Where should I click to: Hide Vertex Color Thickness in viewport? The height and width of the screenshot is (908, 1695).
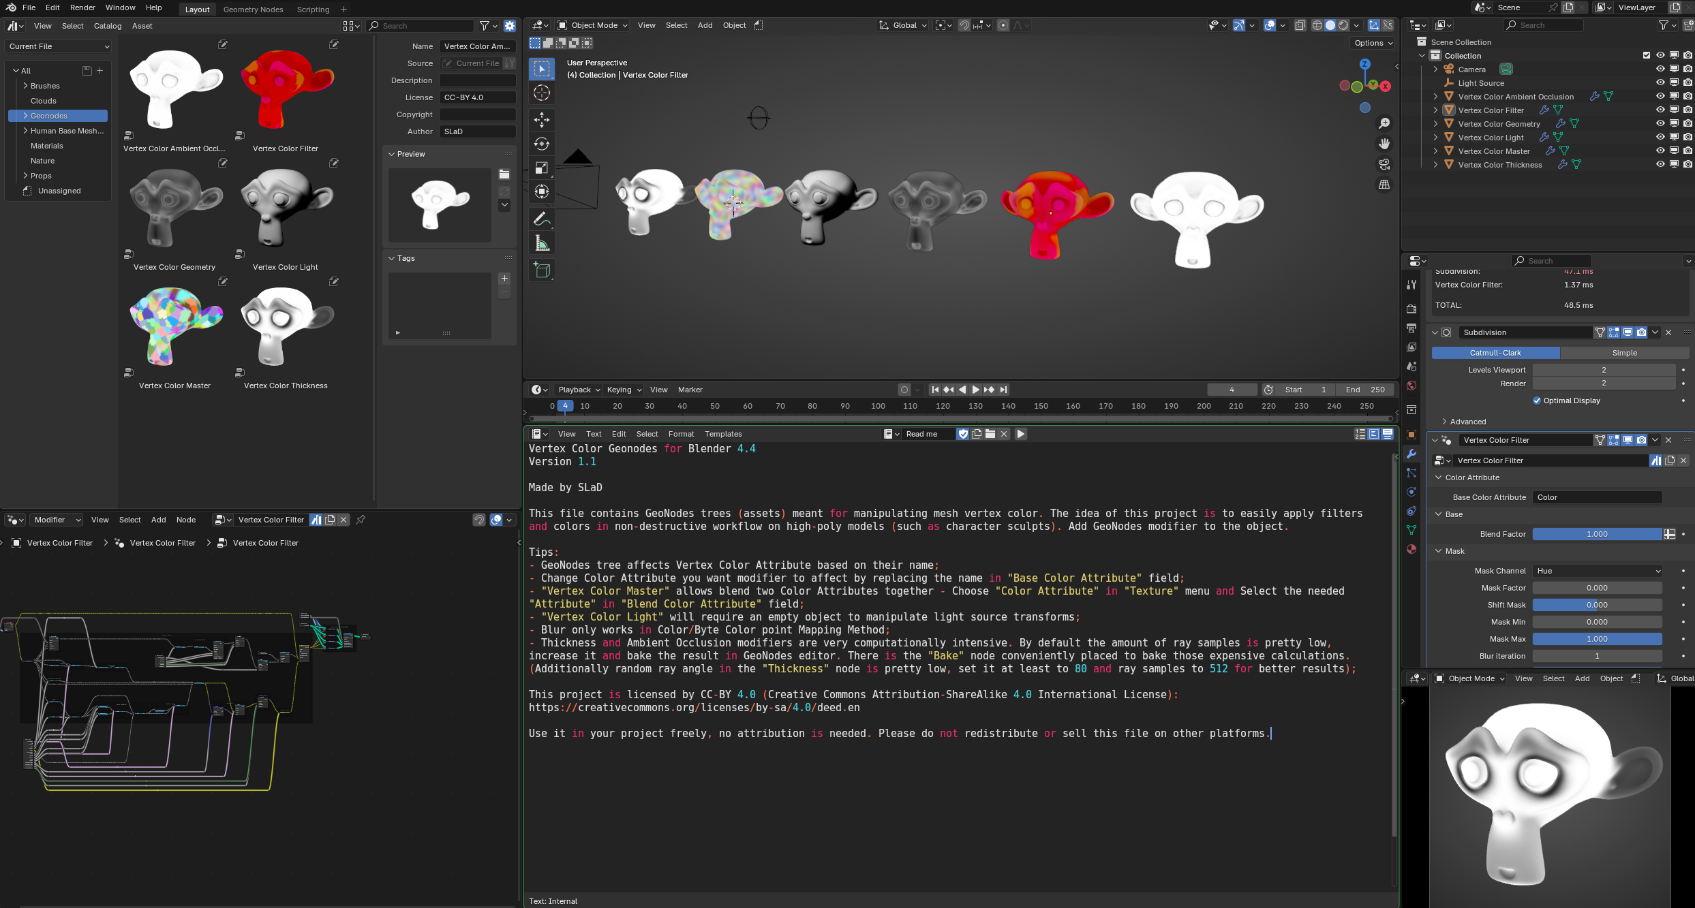pos(1660,164)
